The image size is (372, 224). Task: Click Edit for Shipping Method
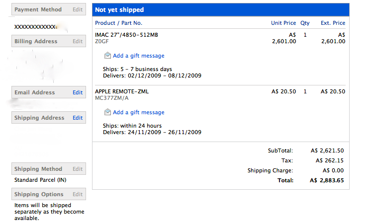78,169
